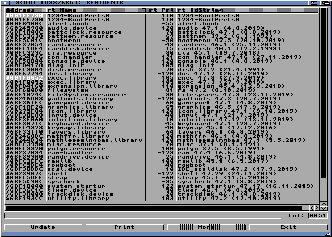Select the ram-handler row
332x237 pixels.
coord(161,153)
